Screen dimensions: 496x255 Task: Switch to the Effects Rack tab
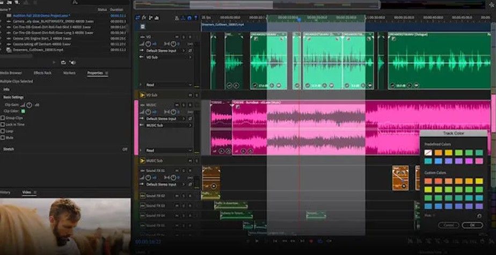42,73
